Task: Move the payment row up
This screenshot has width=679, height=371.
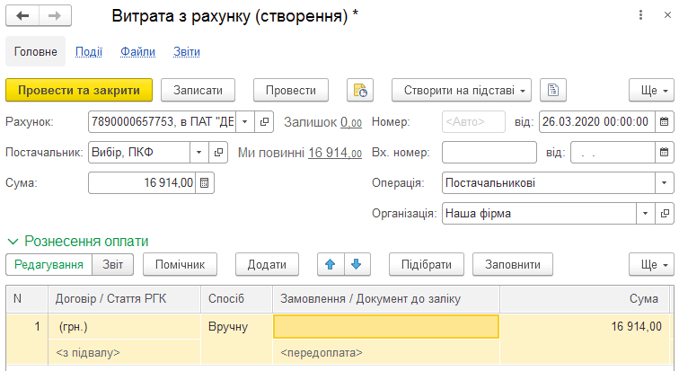Action: point(331,264)
